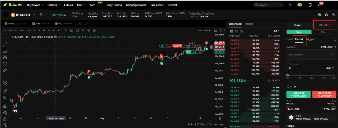338x128 pixels.
Task: Open the user avatar profile
Action: (x=299, y=5)
